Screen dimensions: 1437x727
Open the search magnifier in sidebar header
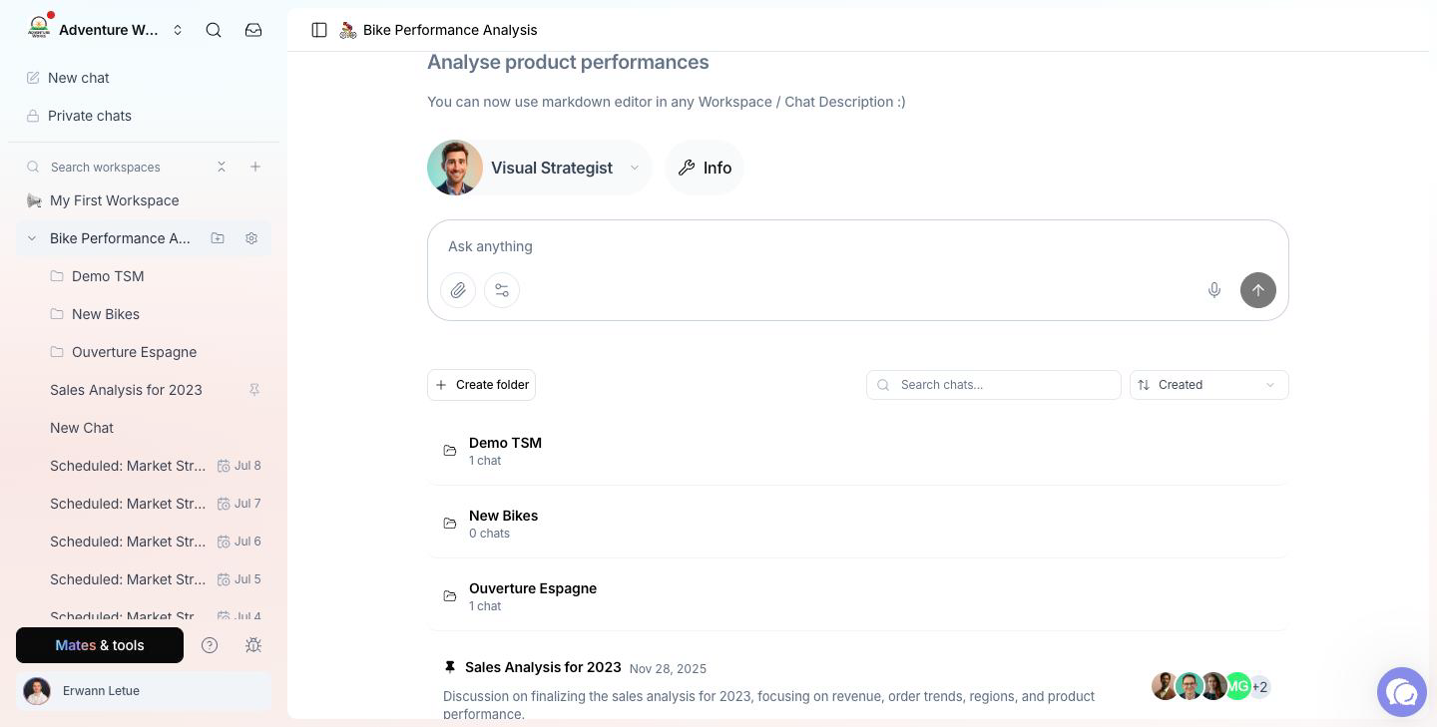pos(214,30)
